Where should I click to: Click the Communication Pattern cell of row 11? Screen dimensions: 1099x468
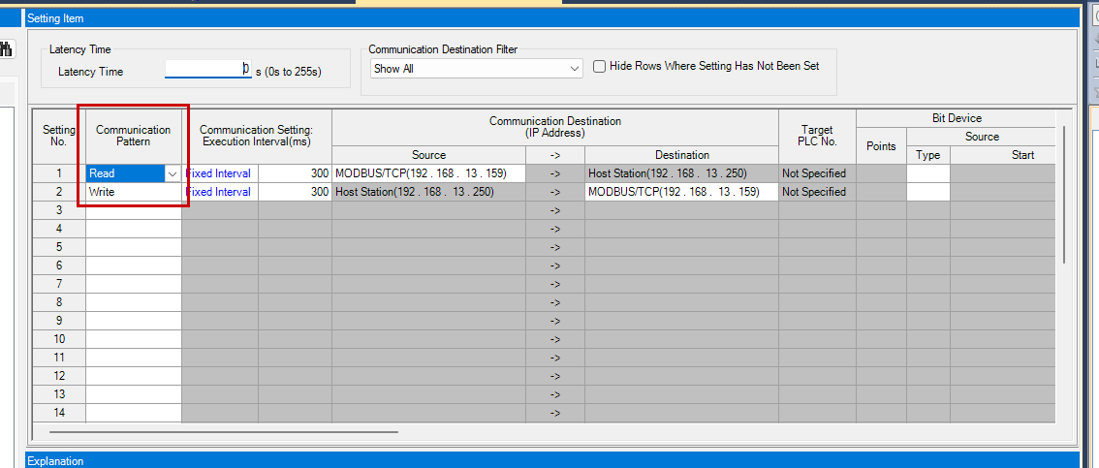point(134,358)
